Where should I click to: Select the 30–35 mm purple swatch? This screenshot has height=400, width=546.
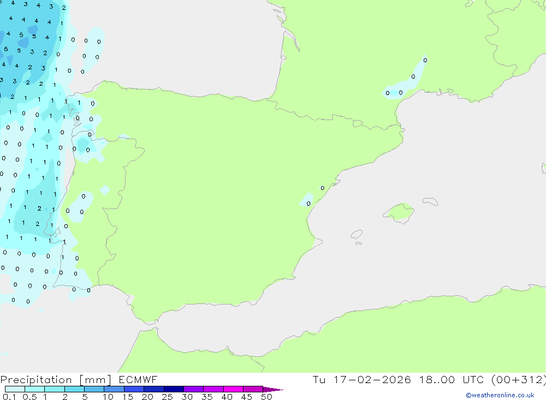click(x=194, y=389)
